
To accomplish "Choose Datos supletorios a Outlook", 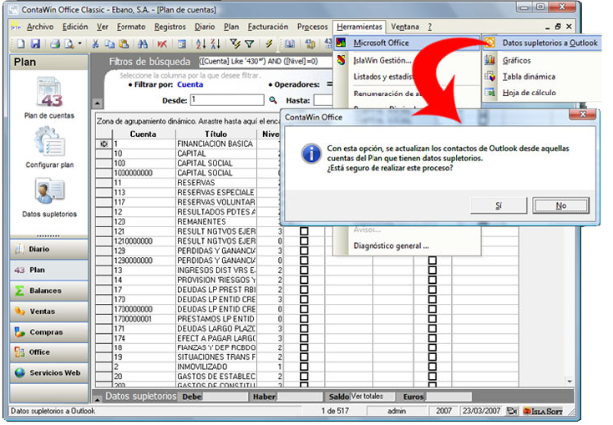I will pos(543,43).
